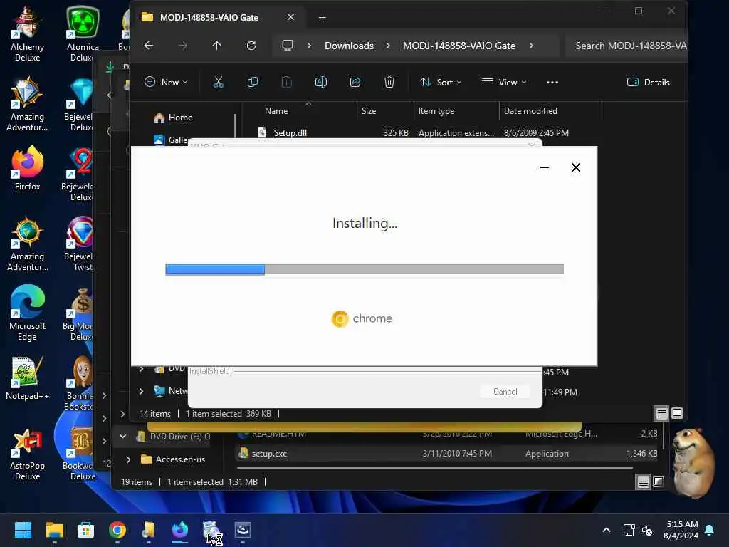Click the Delete trash icon in Explorer
This screenshot has height=547, width=729.
pyautogui.click(x=389, y=83)
